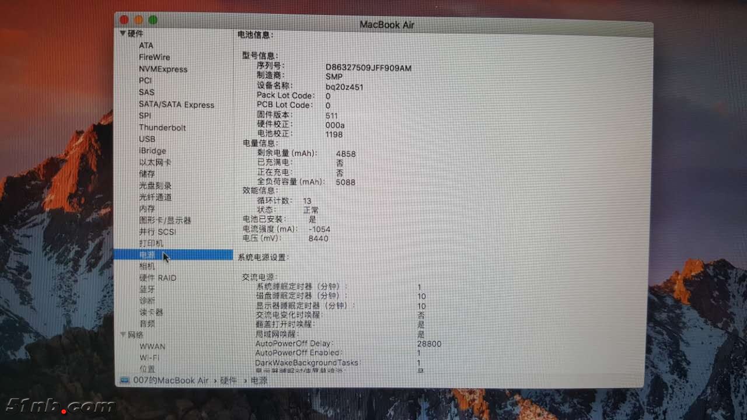
Task: Open 音频 in the sidebar
Action: pyautogui.click(x=147, y=324)
